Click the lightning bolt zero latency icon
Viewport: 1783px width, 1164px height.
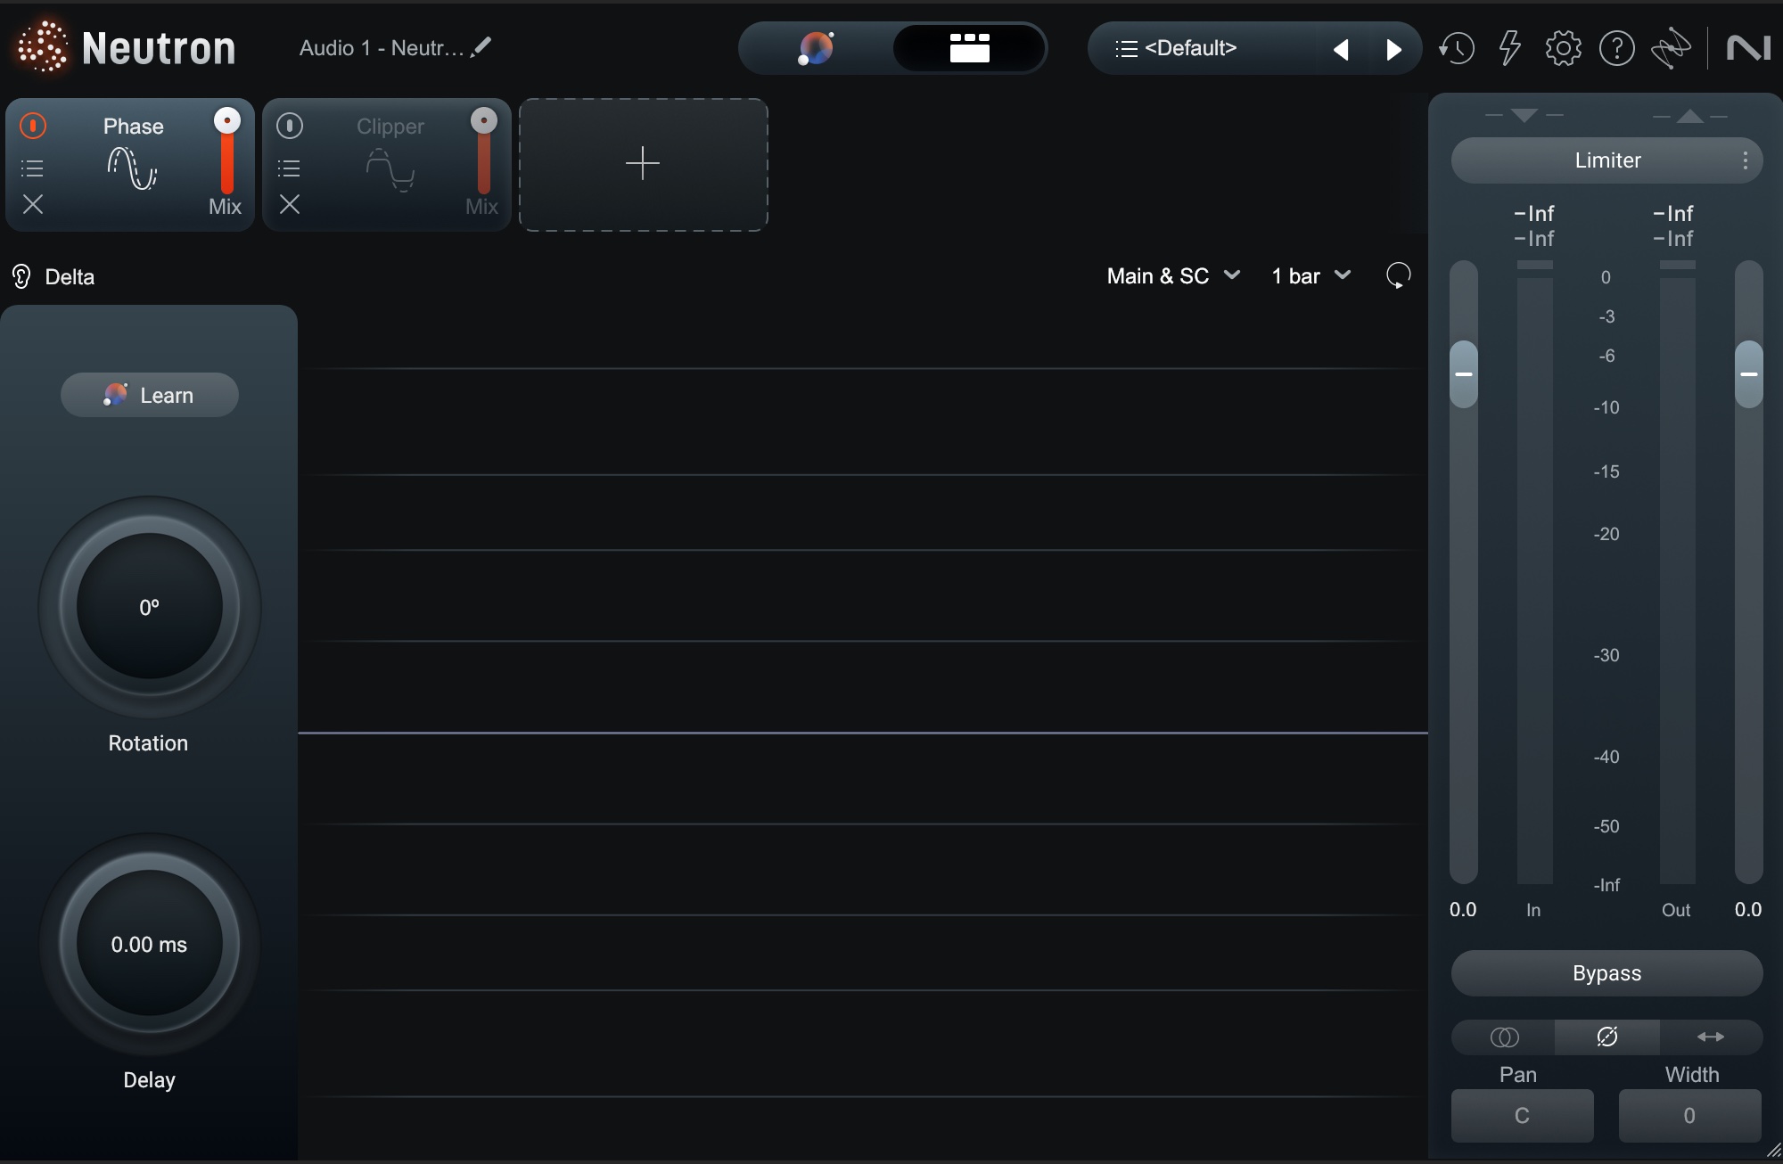(x=1509, y=48)
